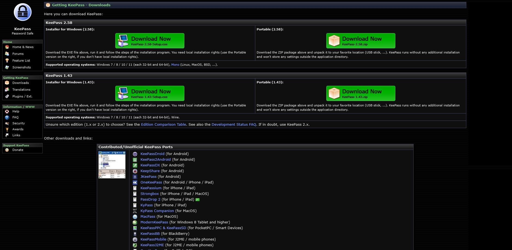Image resolution: width=512 pixels, height=250 pixels.
Task: Open the KeePassMobile link
Action: [x=153, y=239]
